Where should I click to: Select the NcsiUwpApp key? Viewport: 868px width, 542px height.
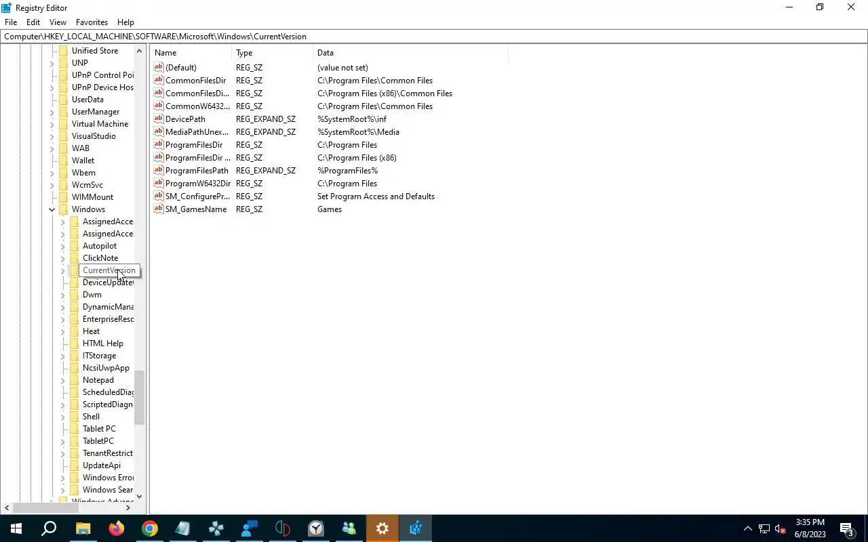pyautogui.click(x=106, y=368)
